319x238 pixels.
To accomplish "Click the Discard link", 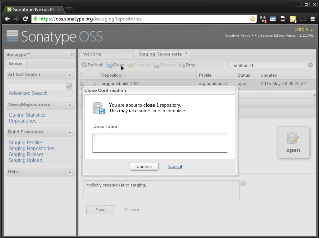I will point(132,210).
